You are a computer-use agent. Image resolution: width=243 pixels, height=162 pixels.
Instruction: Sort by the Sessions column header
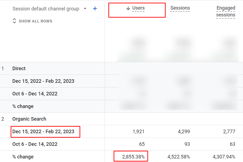pyautogui.click(x=180, y=8)
